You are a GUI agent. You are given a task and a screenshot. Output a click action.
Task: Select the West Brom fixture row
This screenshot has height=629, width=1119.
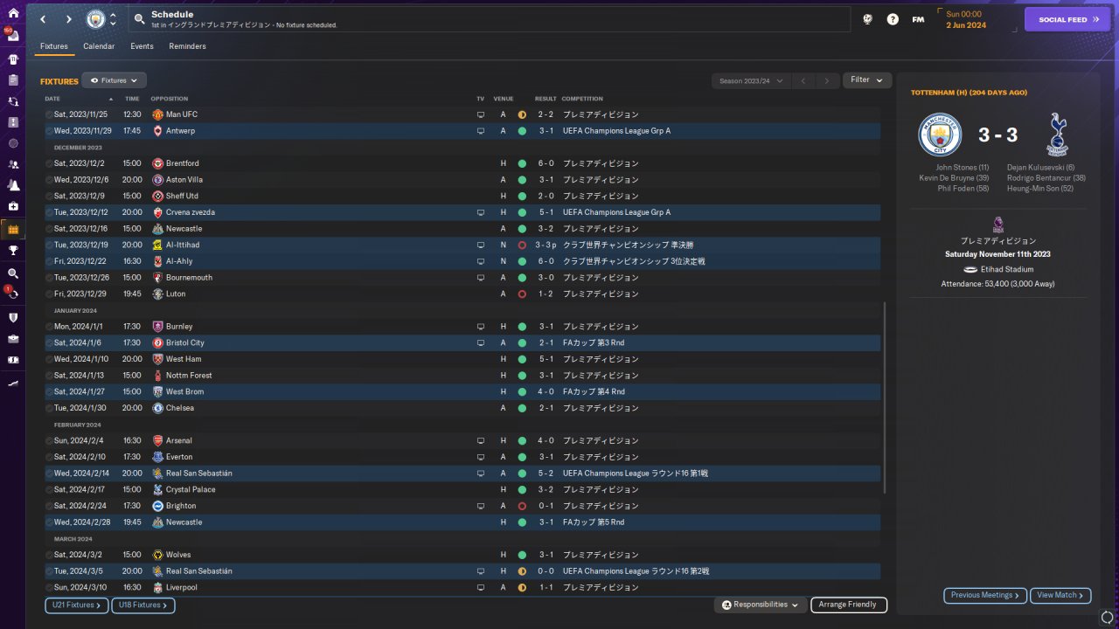(462, 392)
